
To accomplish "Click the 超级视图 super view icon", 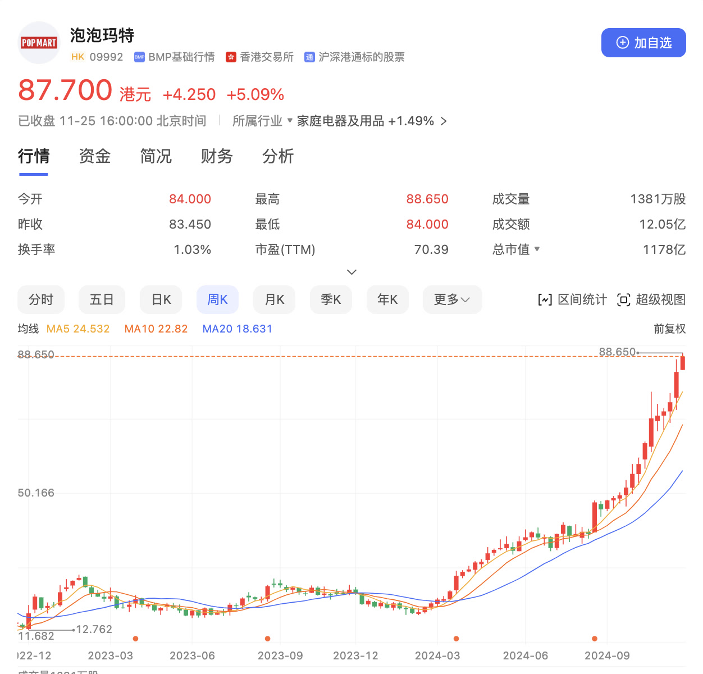I will coord(623,300).
